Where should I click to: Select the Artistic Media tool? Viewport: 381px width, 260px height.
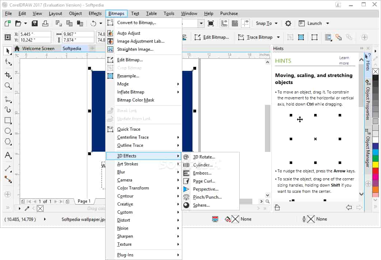pos(8,110)
